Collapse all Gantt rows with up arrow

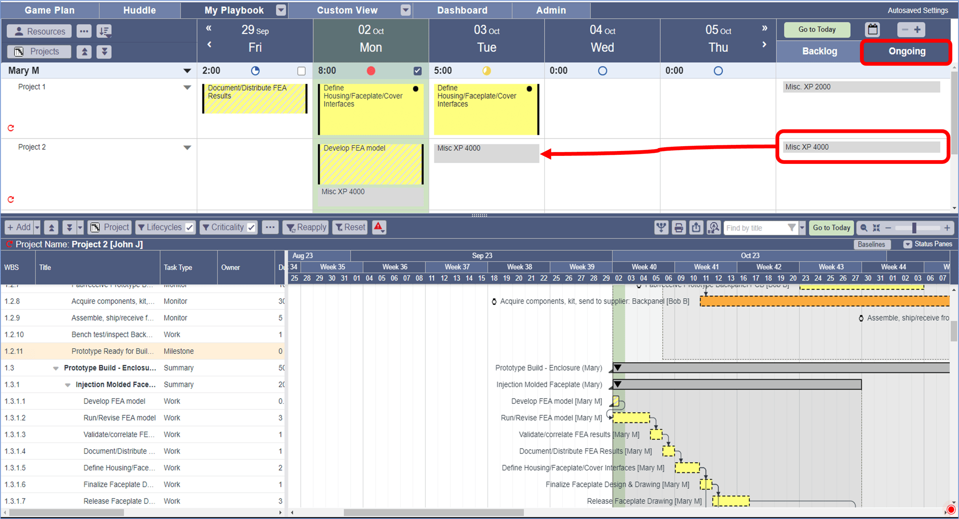click(x=52, y=227)
